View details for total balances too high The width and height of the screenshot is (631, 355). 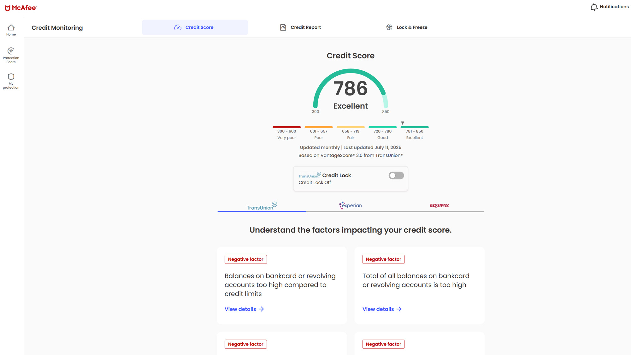pyautogui.click(x=378, y=309)
